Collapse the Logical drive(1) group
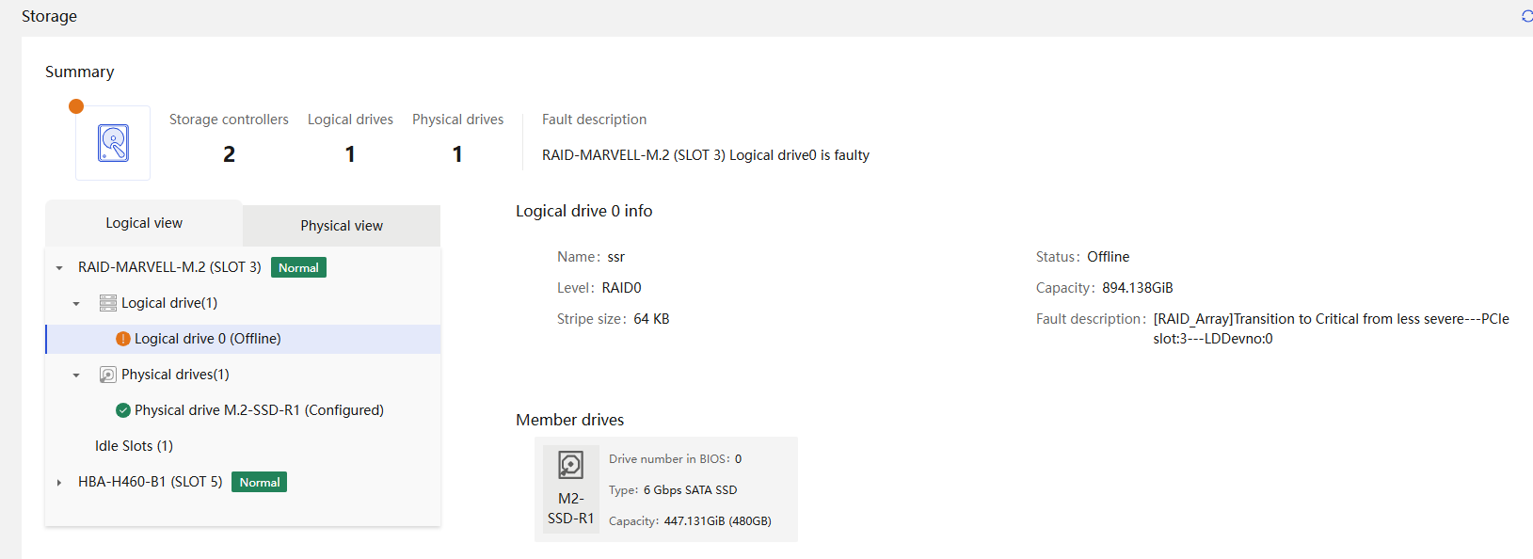 point(76,304)
